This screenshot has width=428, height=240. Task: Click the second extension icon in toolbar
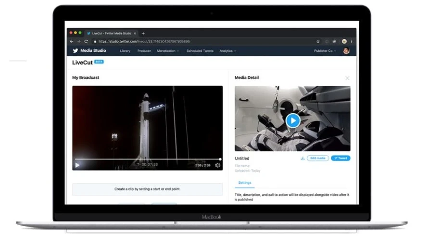(334, 41)
